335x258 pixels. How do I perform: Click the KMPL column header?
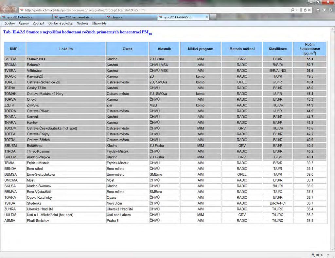click(15, 49)
